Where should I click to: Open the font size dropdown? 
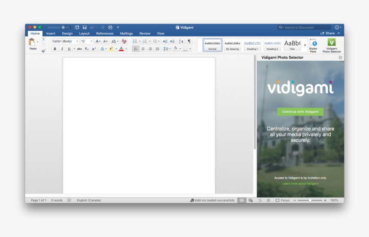(x=91, y=41)
